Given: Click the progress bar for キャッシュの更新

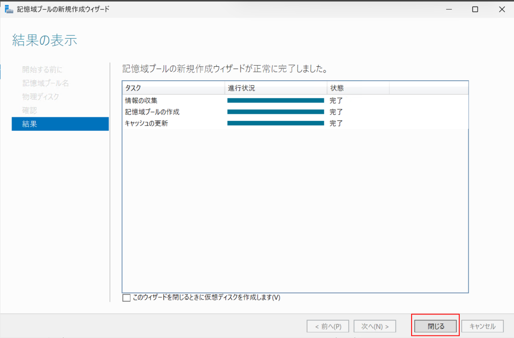Looking at the screenshot, I should pyautogui.click(x=276, y=123).
